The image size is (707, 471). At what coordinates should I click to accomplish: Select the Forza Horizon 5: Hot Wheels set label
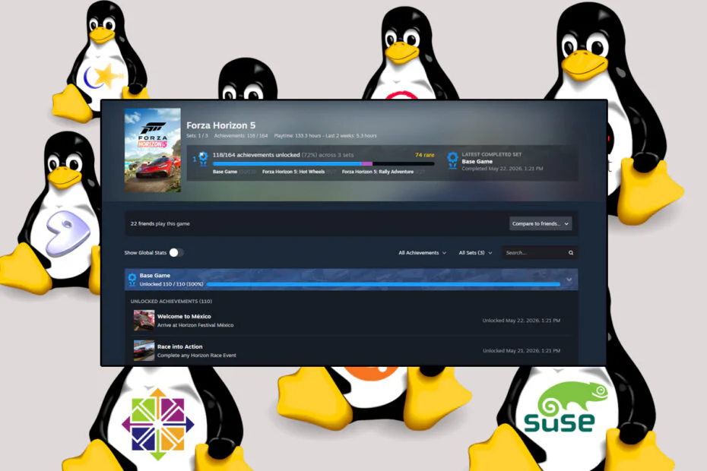293,172
